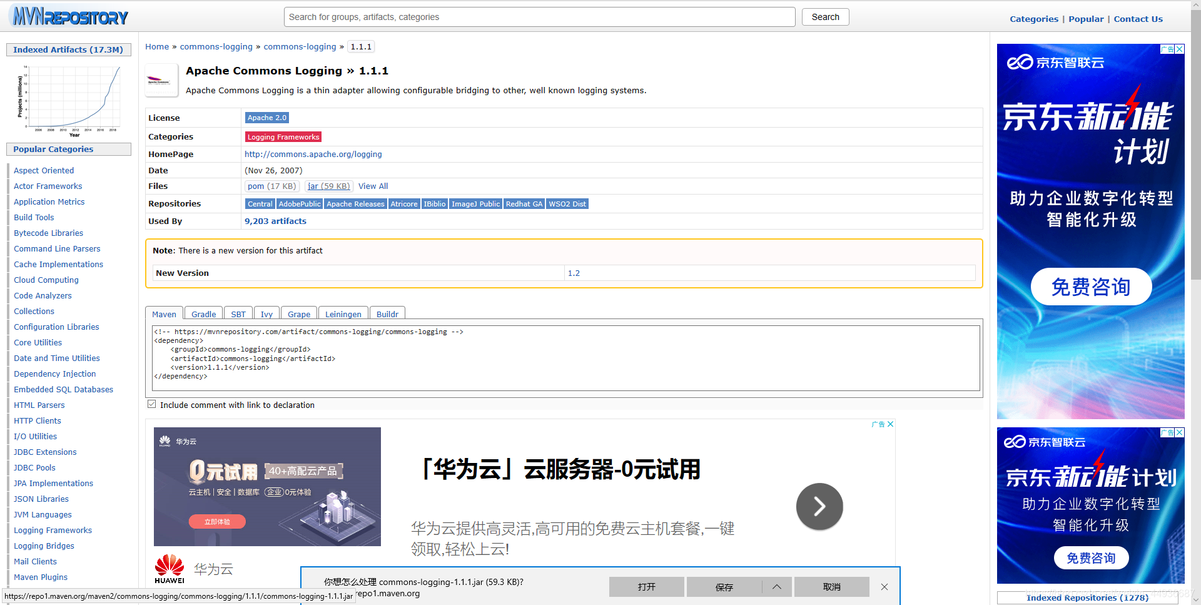The image size is (1201, 605).
Task: Switch to the SBT tab
Action: point(238,313)
